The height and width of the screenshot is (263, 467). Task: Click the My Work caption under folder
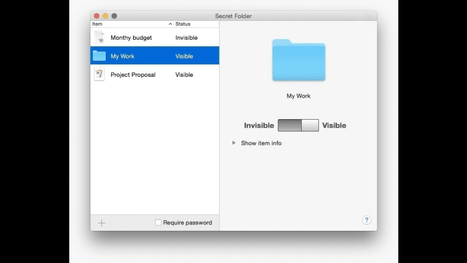(x=298, y=96)
